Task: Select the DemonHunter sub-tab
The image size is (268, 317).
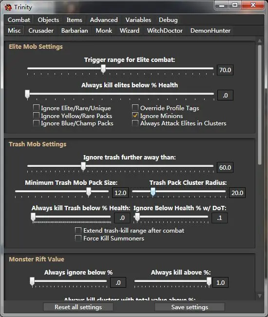Action: (x=210, y=31)
